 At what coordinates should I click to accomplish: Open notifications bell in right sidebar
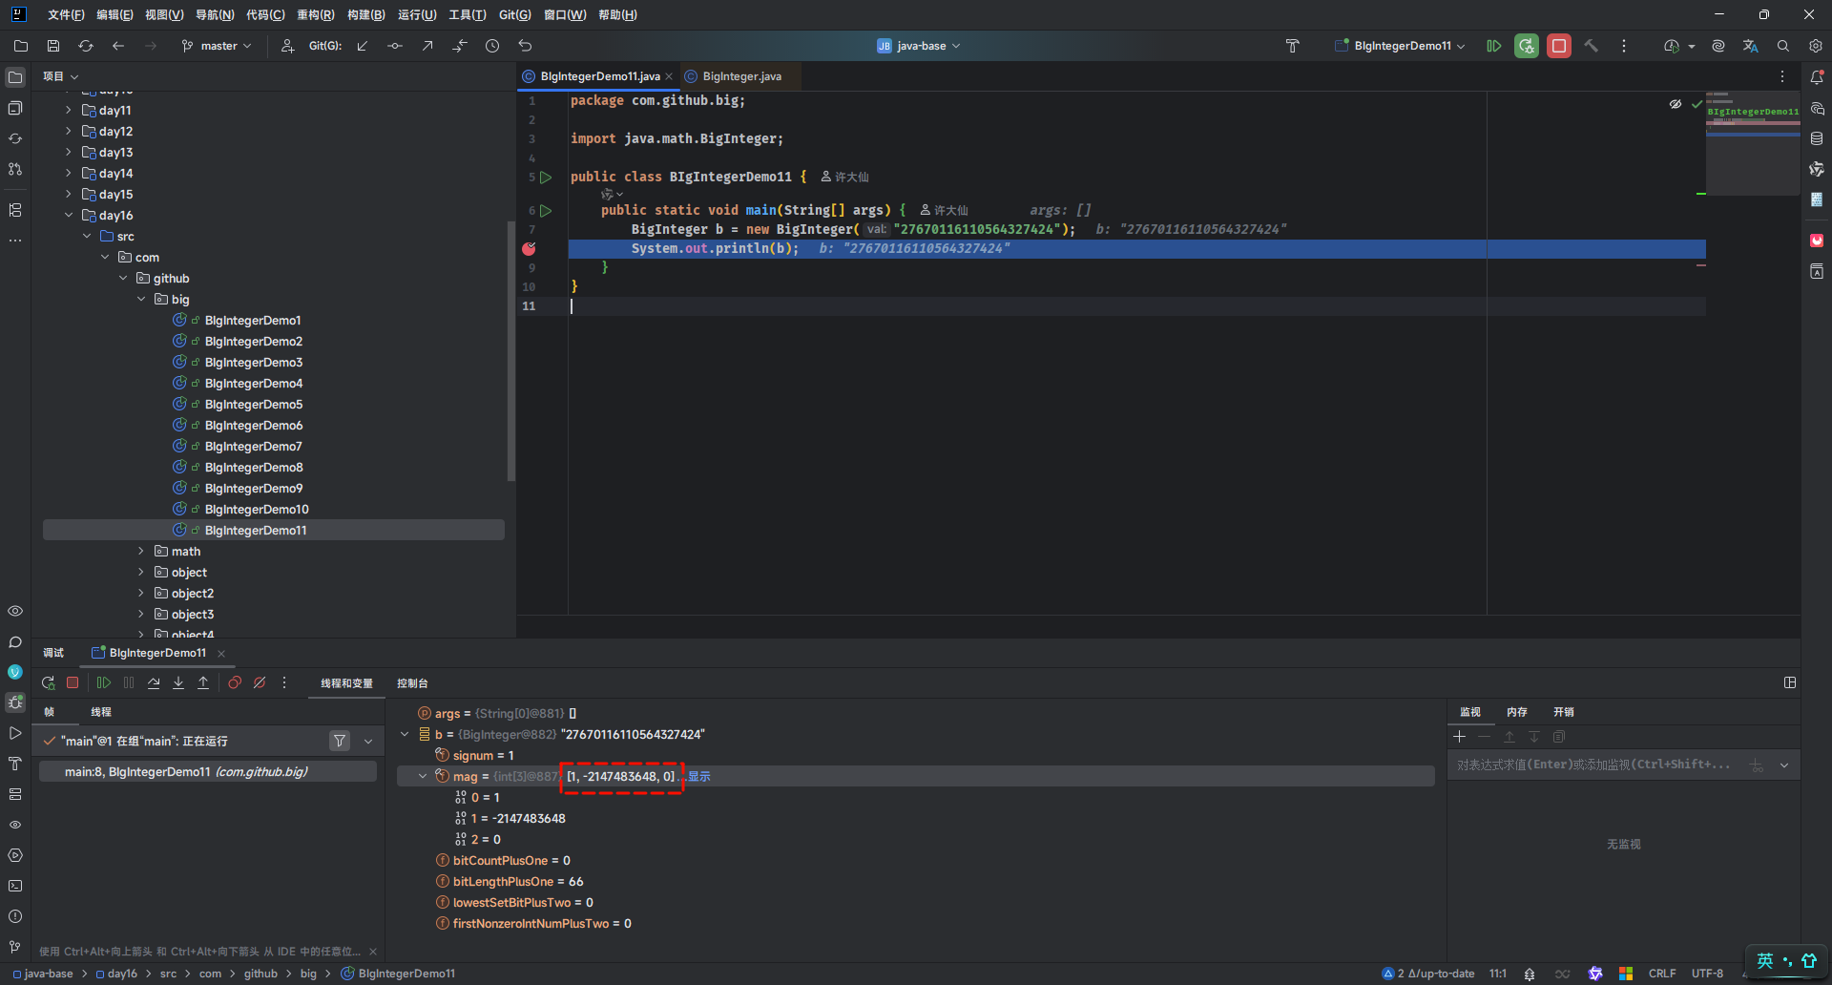coord(1817,77)
